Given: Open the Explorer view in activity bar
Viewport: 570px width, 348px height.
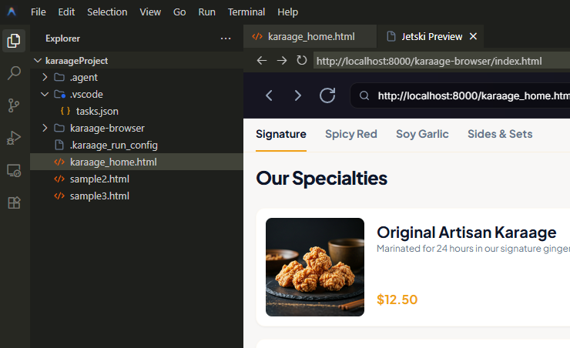Looking at the screenshot, I should click(x=14, y=40).
